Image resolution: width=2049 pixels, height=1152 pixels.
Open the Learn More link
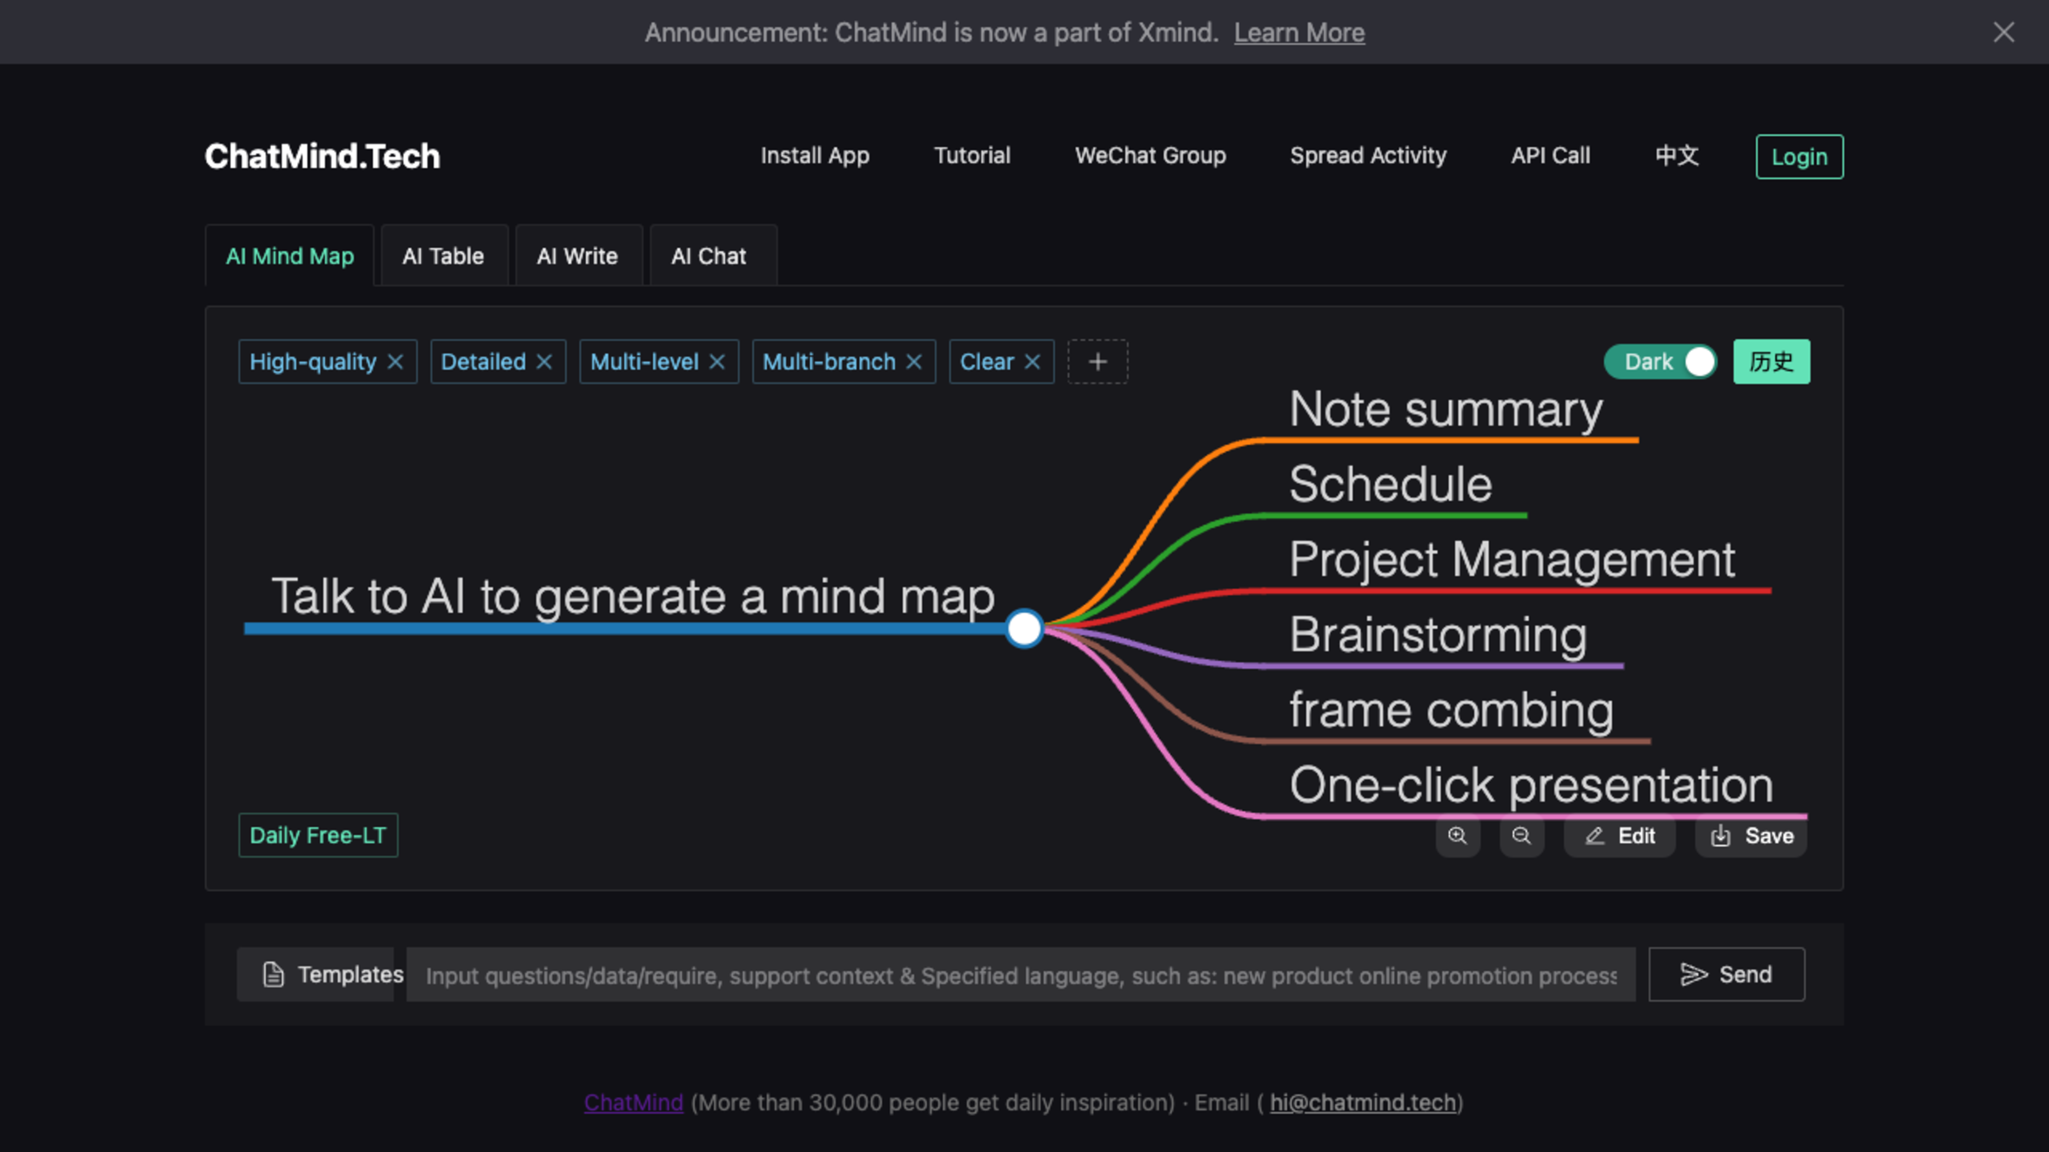(x=1299, y=33)
